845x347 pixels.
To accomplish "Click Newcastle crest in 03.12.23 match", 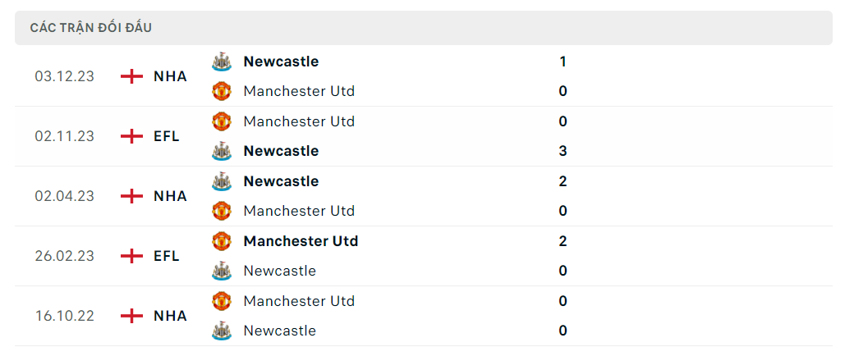I will [222, 62].
